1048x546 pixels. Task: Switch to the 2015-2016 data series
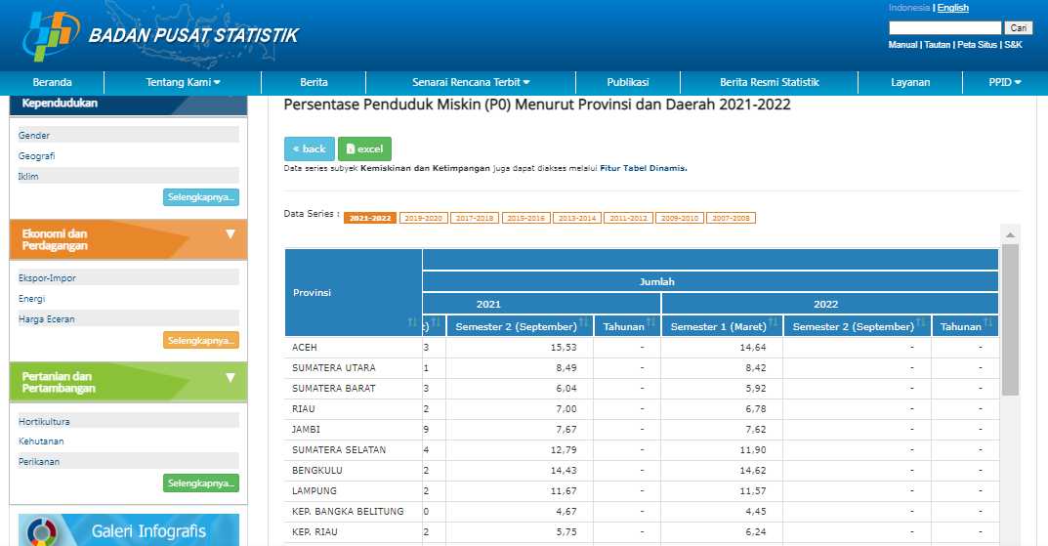(526, 218)
